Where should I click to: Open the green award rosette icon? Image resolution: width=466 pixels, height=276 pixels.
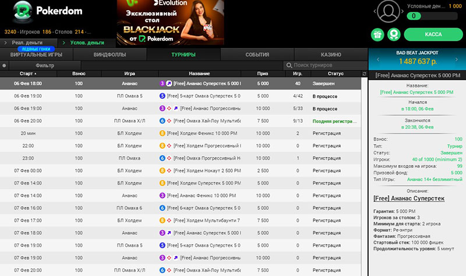(x=394, y=34)
